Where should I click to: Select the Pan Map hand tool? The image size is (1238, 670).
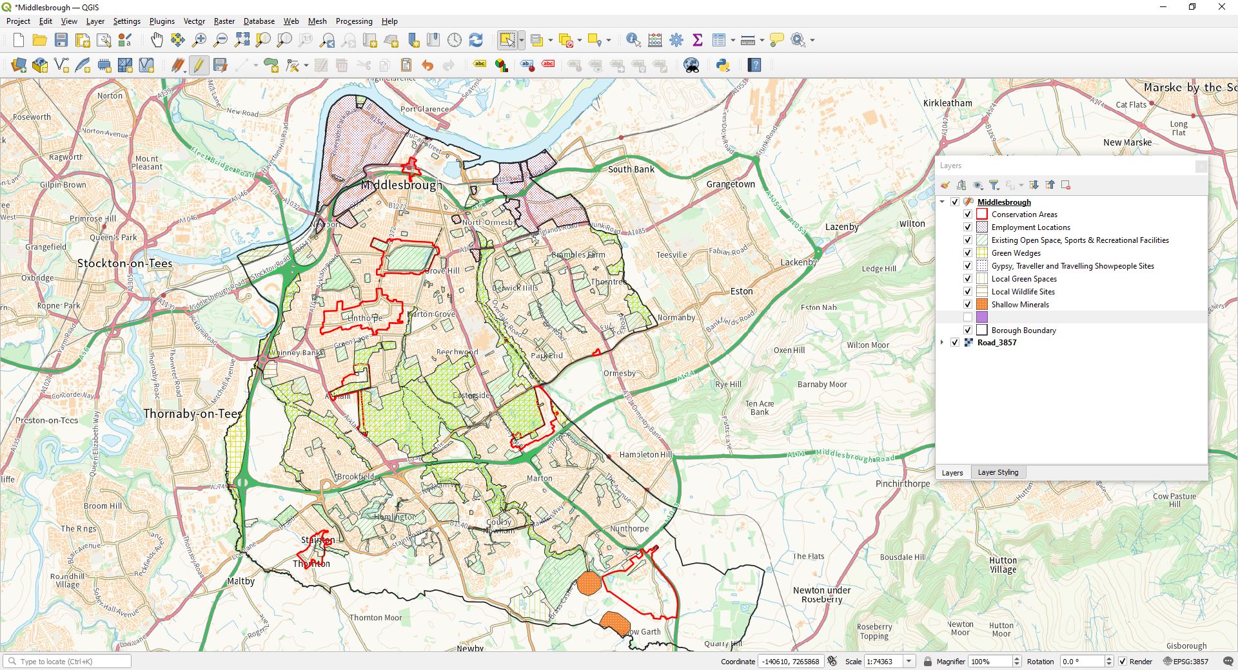point(157,40)
